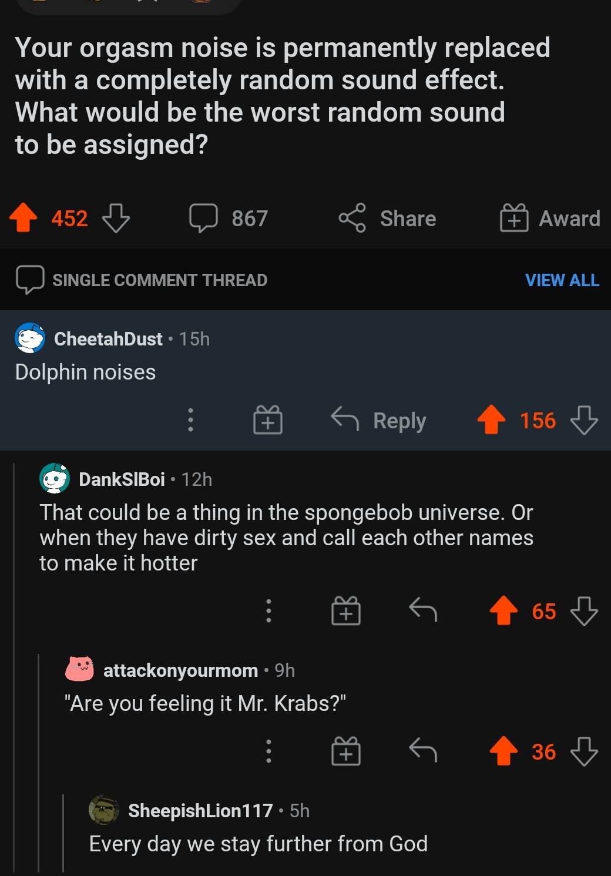Tap SheepishLion117's avatar

[x=104, y=811]
